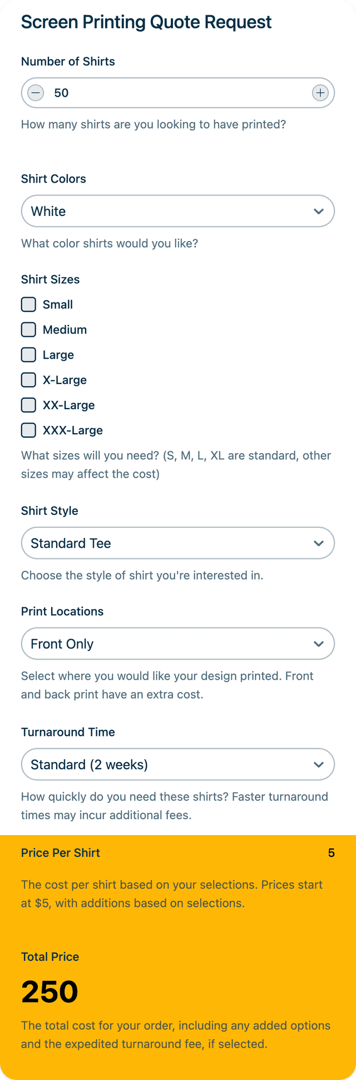Viewport: 356px width, 1080px height.
Task: Click the Number of Shirts field label
Action: click(x=68, y=62)
